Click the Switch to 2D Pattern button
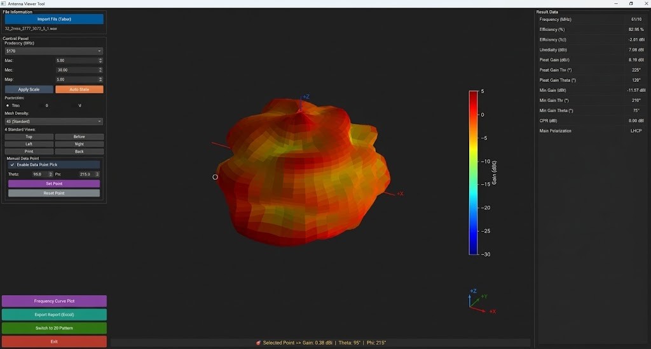The image size is (651, 349). tap(54, 328)
